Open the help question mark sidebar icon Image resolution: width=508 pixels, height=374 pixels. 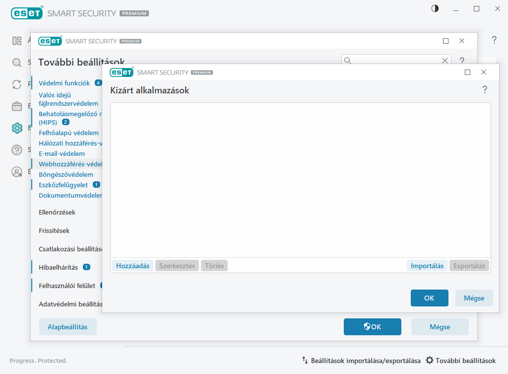[x=17, y=150]
